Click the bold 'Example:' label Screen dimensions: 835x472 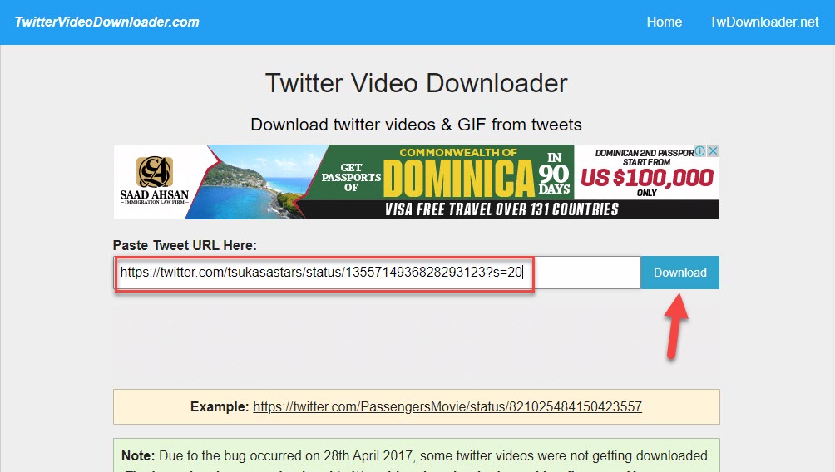pyautogui.click(x=220, y=406)
